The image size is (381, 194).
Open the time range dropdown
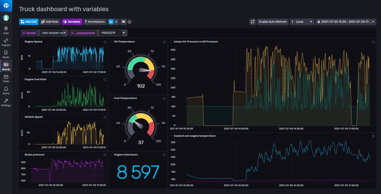point(346,22)
